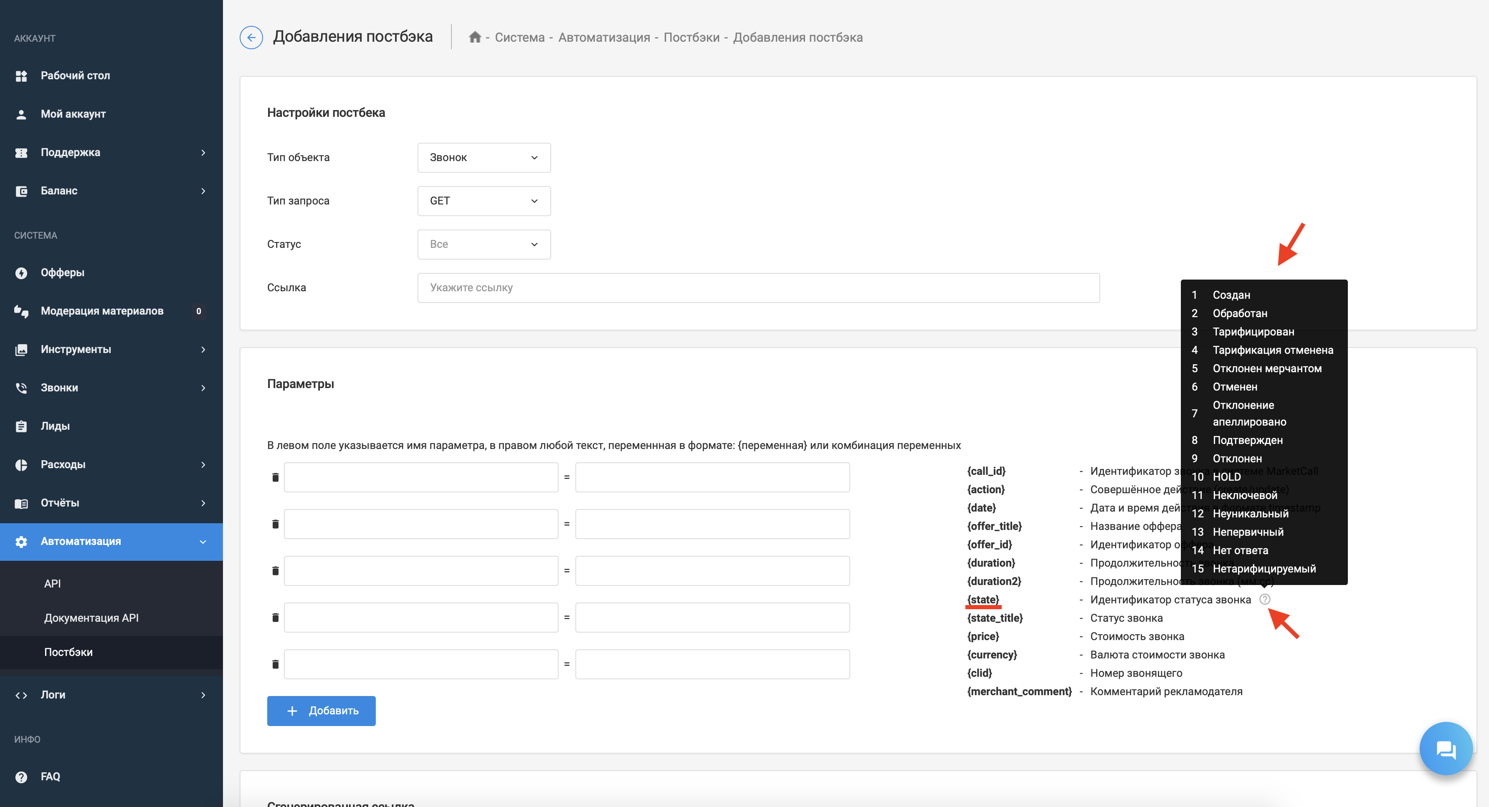1489x807 pixels.
Task: Click the {state_title} variable name
Action: coord(995,618)
